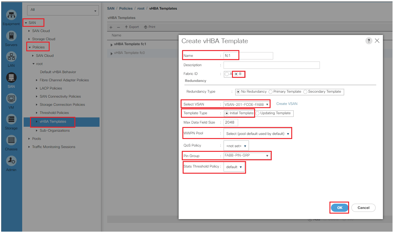Collapse the Policies tree node
This screenshot has width=394, height=236.
30,47
